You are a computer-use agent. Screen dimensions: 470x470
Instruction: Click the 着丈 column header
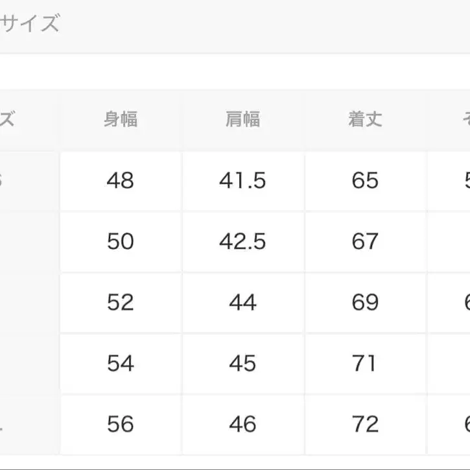coord(365,119)
